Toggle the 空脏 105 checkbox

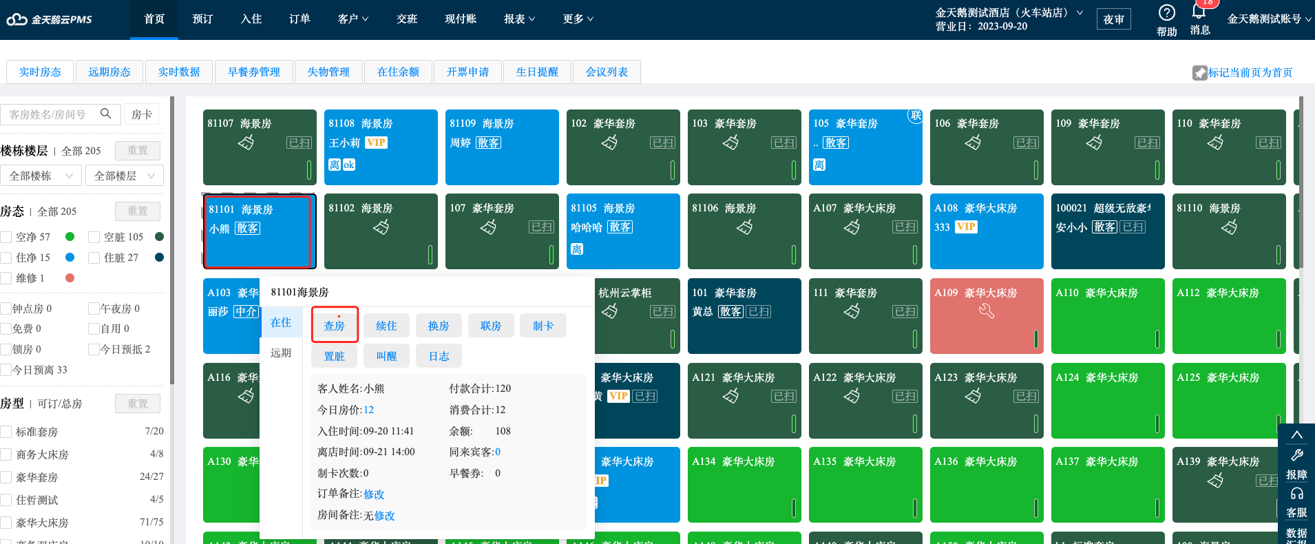click(x=94, y=237)
